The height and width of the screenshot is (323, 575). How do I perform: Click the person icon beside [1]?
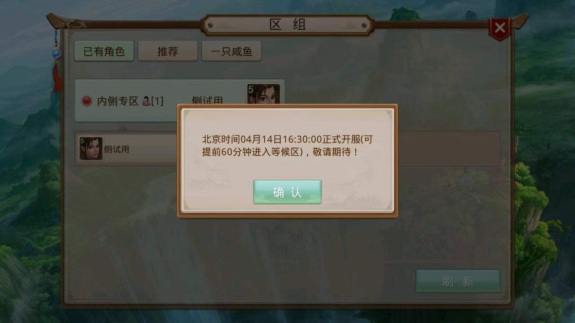[x=146, y=101]
